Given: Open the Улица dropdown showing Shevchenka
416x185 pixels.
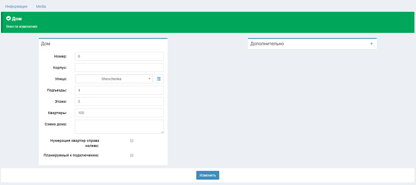Looking at the screenshot, I should click(114, 79).
